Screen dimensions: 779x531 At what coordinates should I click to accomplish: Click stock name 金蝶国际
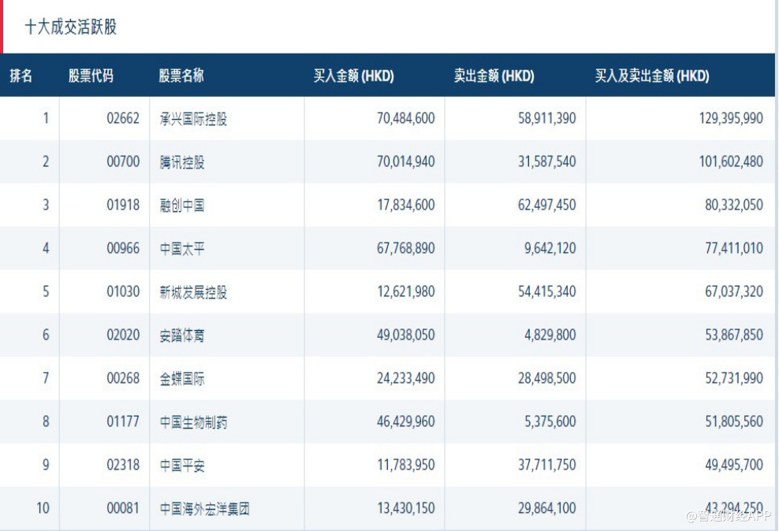coord(182,379)
